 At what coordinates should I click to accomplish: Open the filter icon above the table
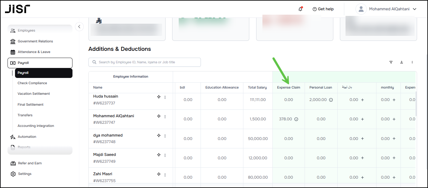(391, 62)
